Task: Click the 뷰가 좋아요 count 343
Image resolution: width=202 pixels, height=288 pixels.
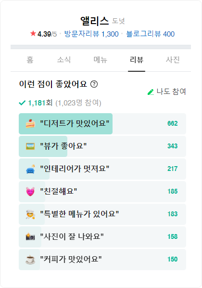Action: click(173, 146)
